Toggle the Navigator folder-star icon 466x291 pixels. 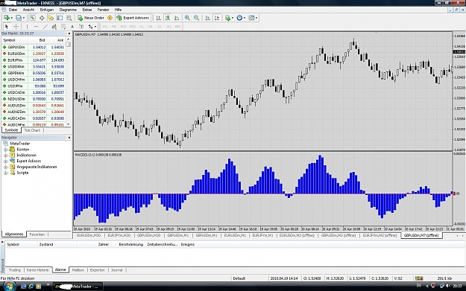point(51,18)
